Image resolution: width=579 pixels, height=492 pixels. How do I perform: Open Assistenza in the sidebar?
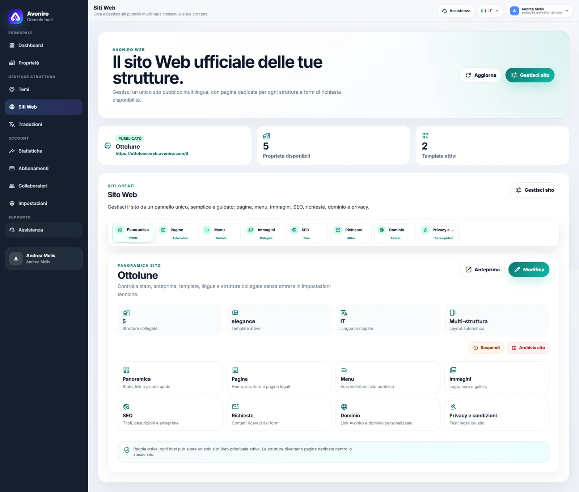(x=43, y=230)
